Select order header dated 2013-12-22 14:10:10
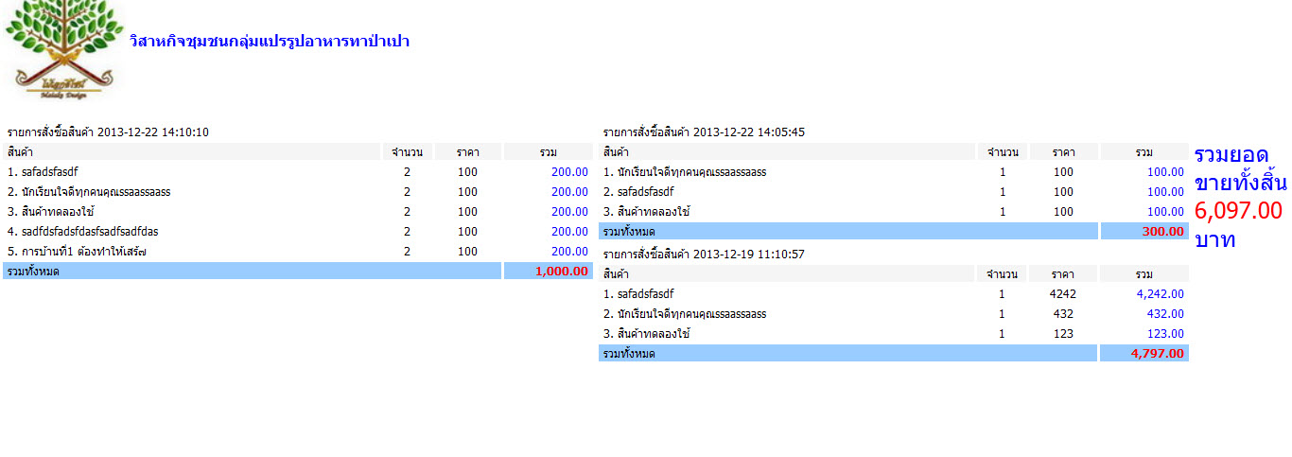 [x=108, y=132]
